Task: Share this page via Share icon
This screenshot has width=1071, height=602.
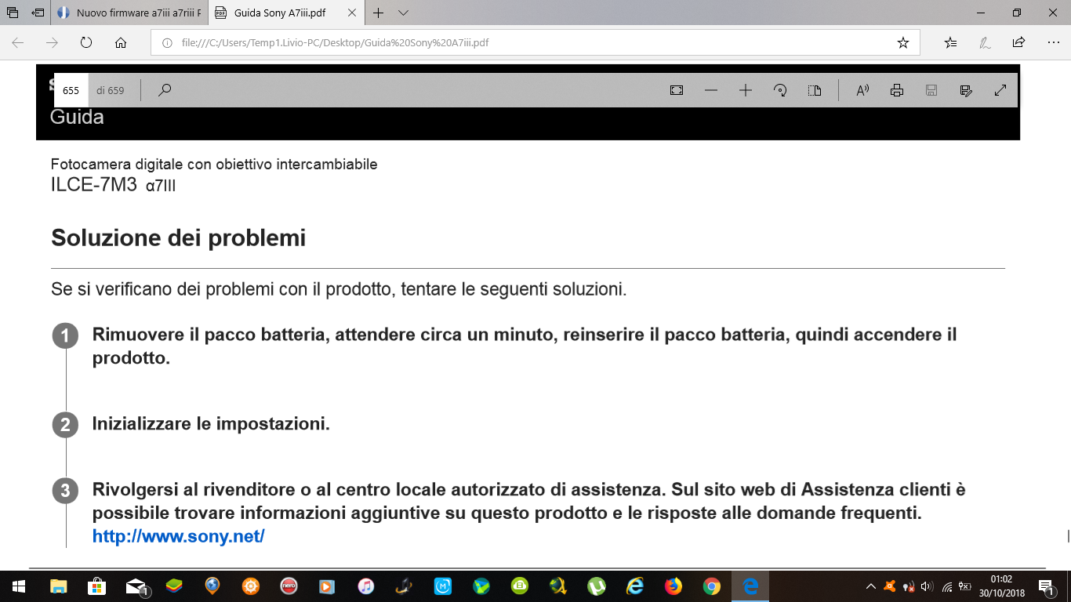Action: coord(1019,42)
